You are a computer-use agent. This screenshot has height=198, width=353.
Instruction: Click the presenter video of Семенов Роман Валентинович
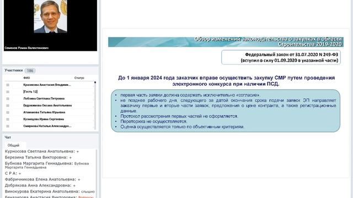click(50, 25)
